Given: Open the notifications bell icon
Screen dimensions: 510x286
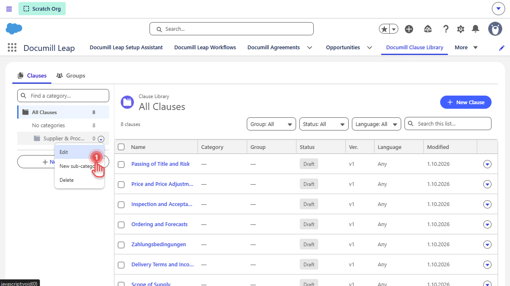Looking at the screenshot, I should click(476, 29).
